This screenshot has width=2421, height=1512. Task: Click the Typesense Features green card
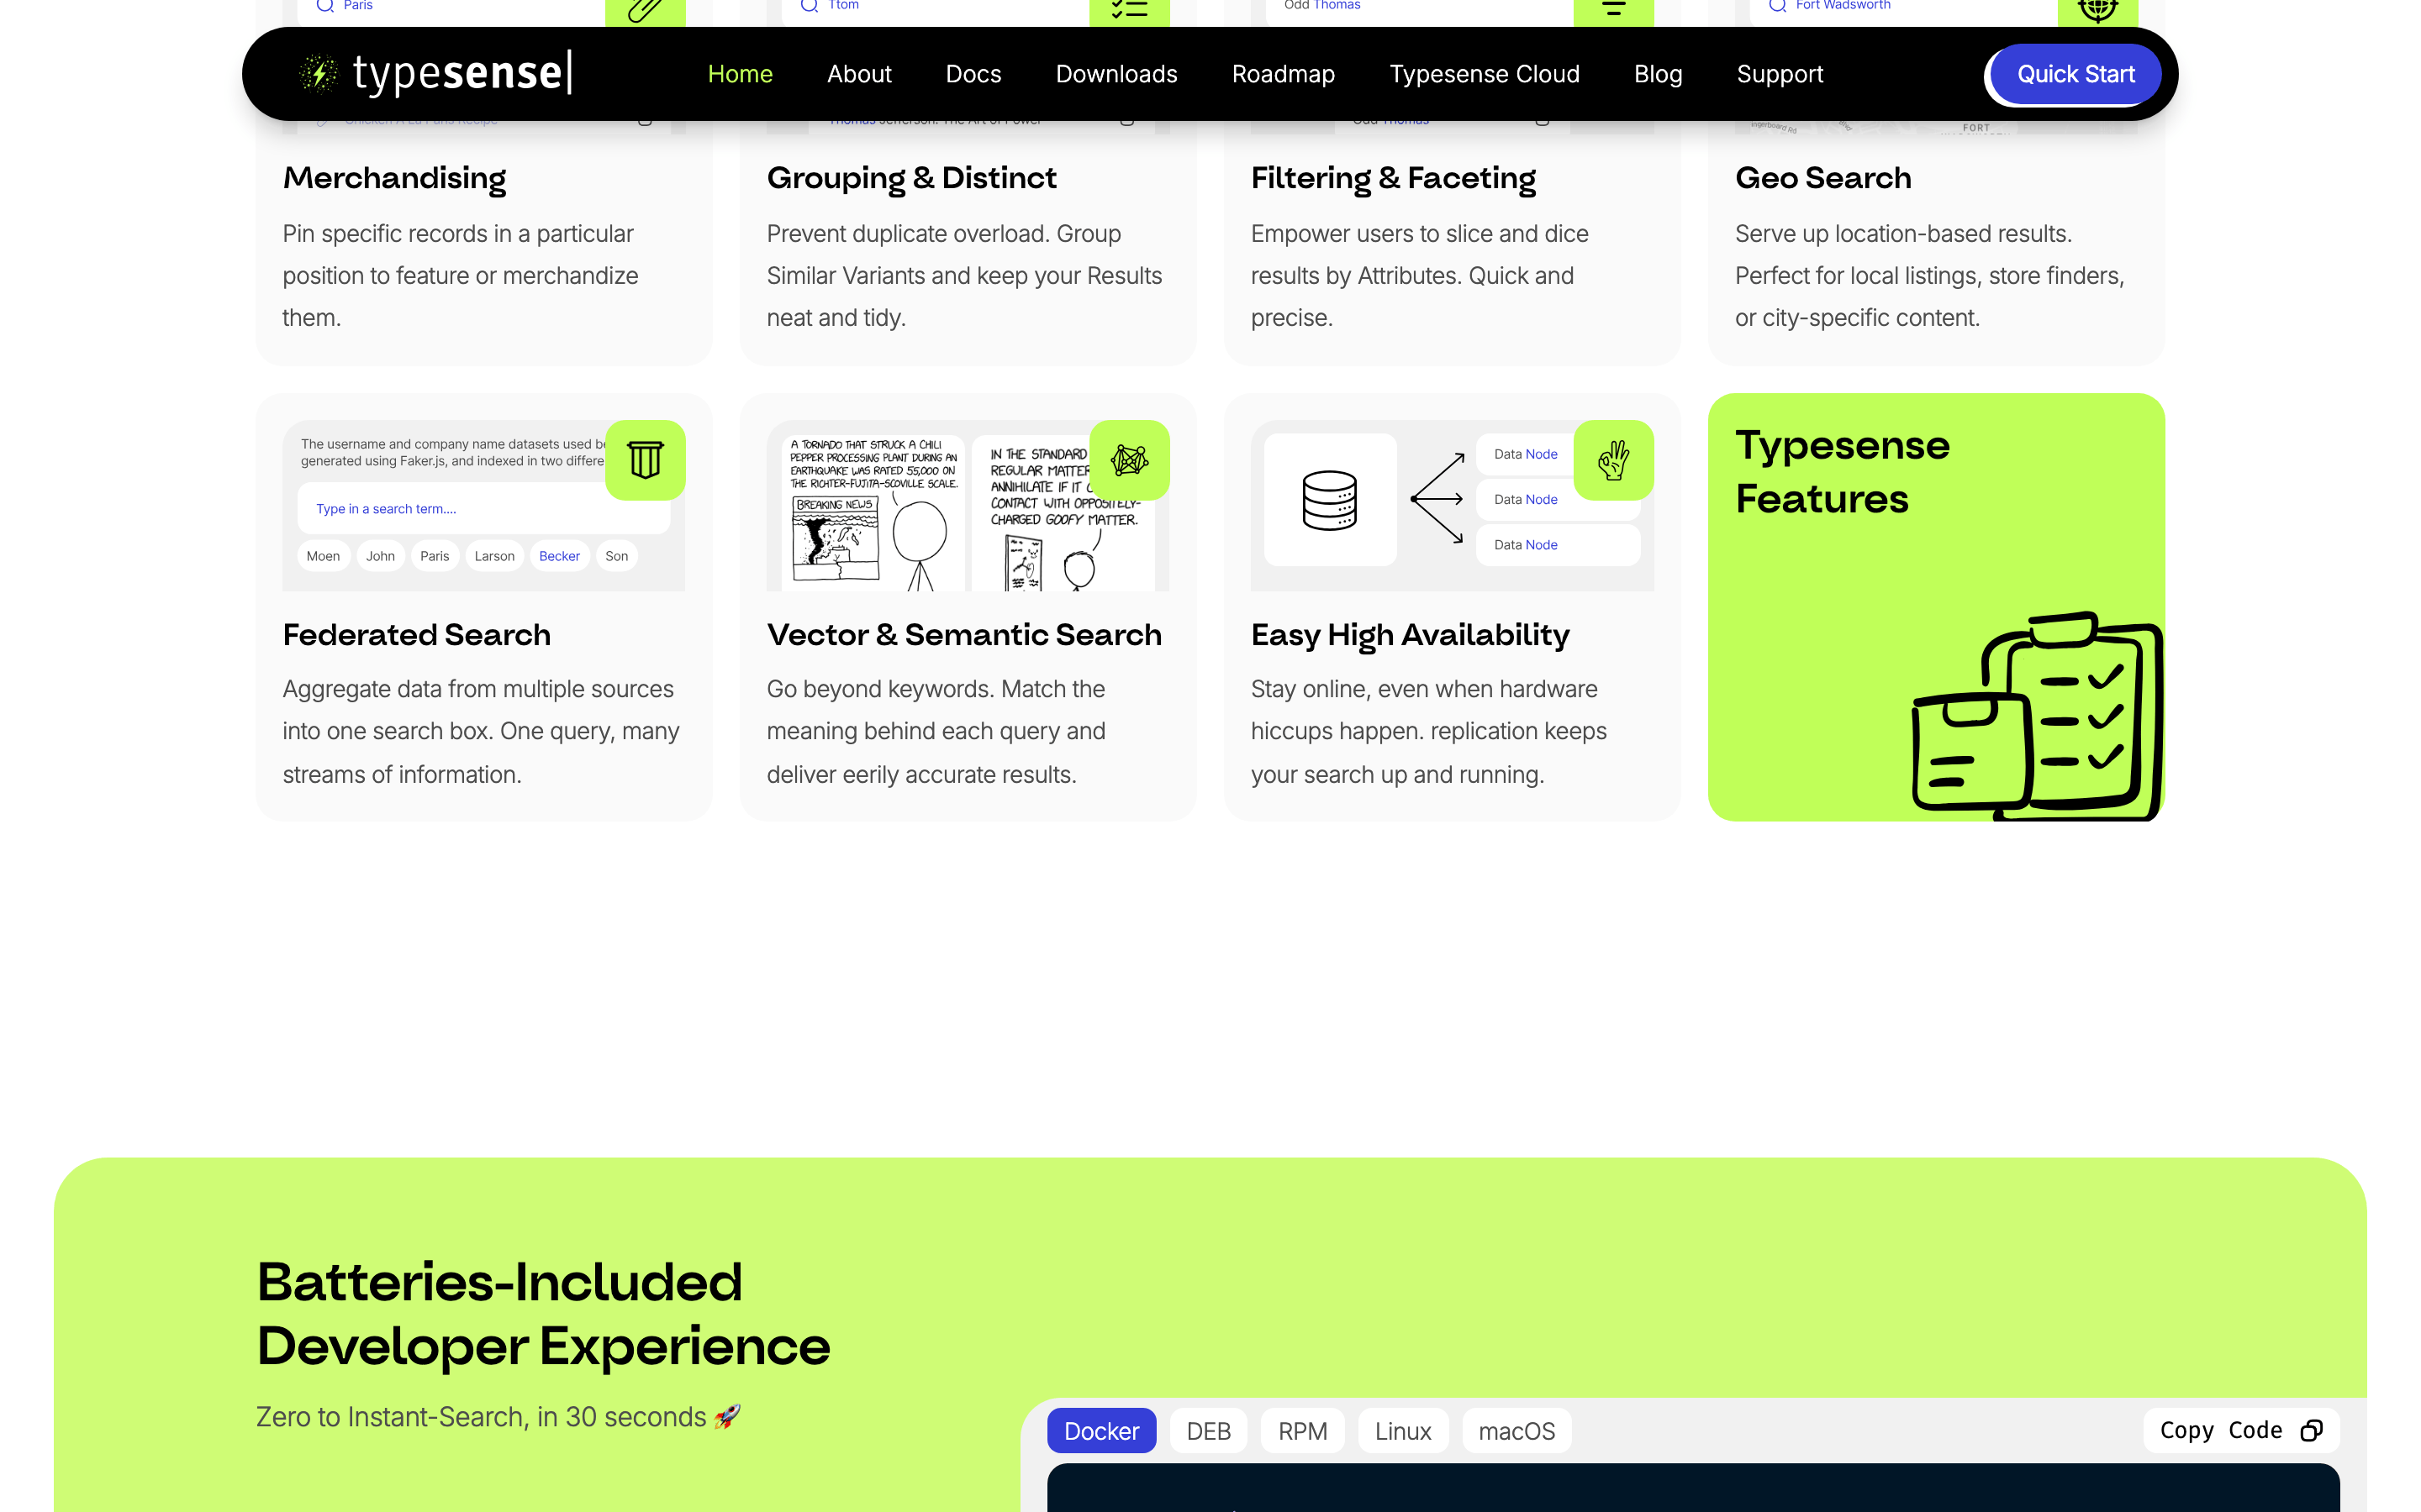click(x=1936, y=607)
